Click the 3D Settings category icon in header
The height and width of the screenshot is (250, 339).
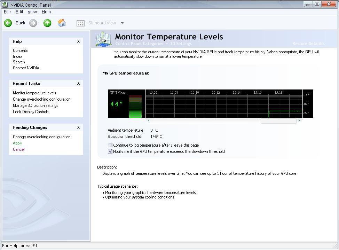point(104,39)
